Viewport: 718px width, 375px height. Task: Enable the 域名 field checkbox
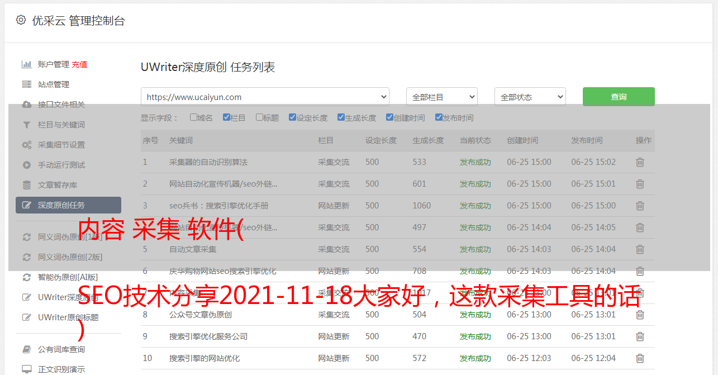point(193,117)
